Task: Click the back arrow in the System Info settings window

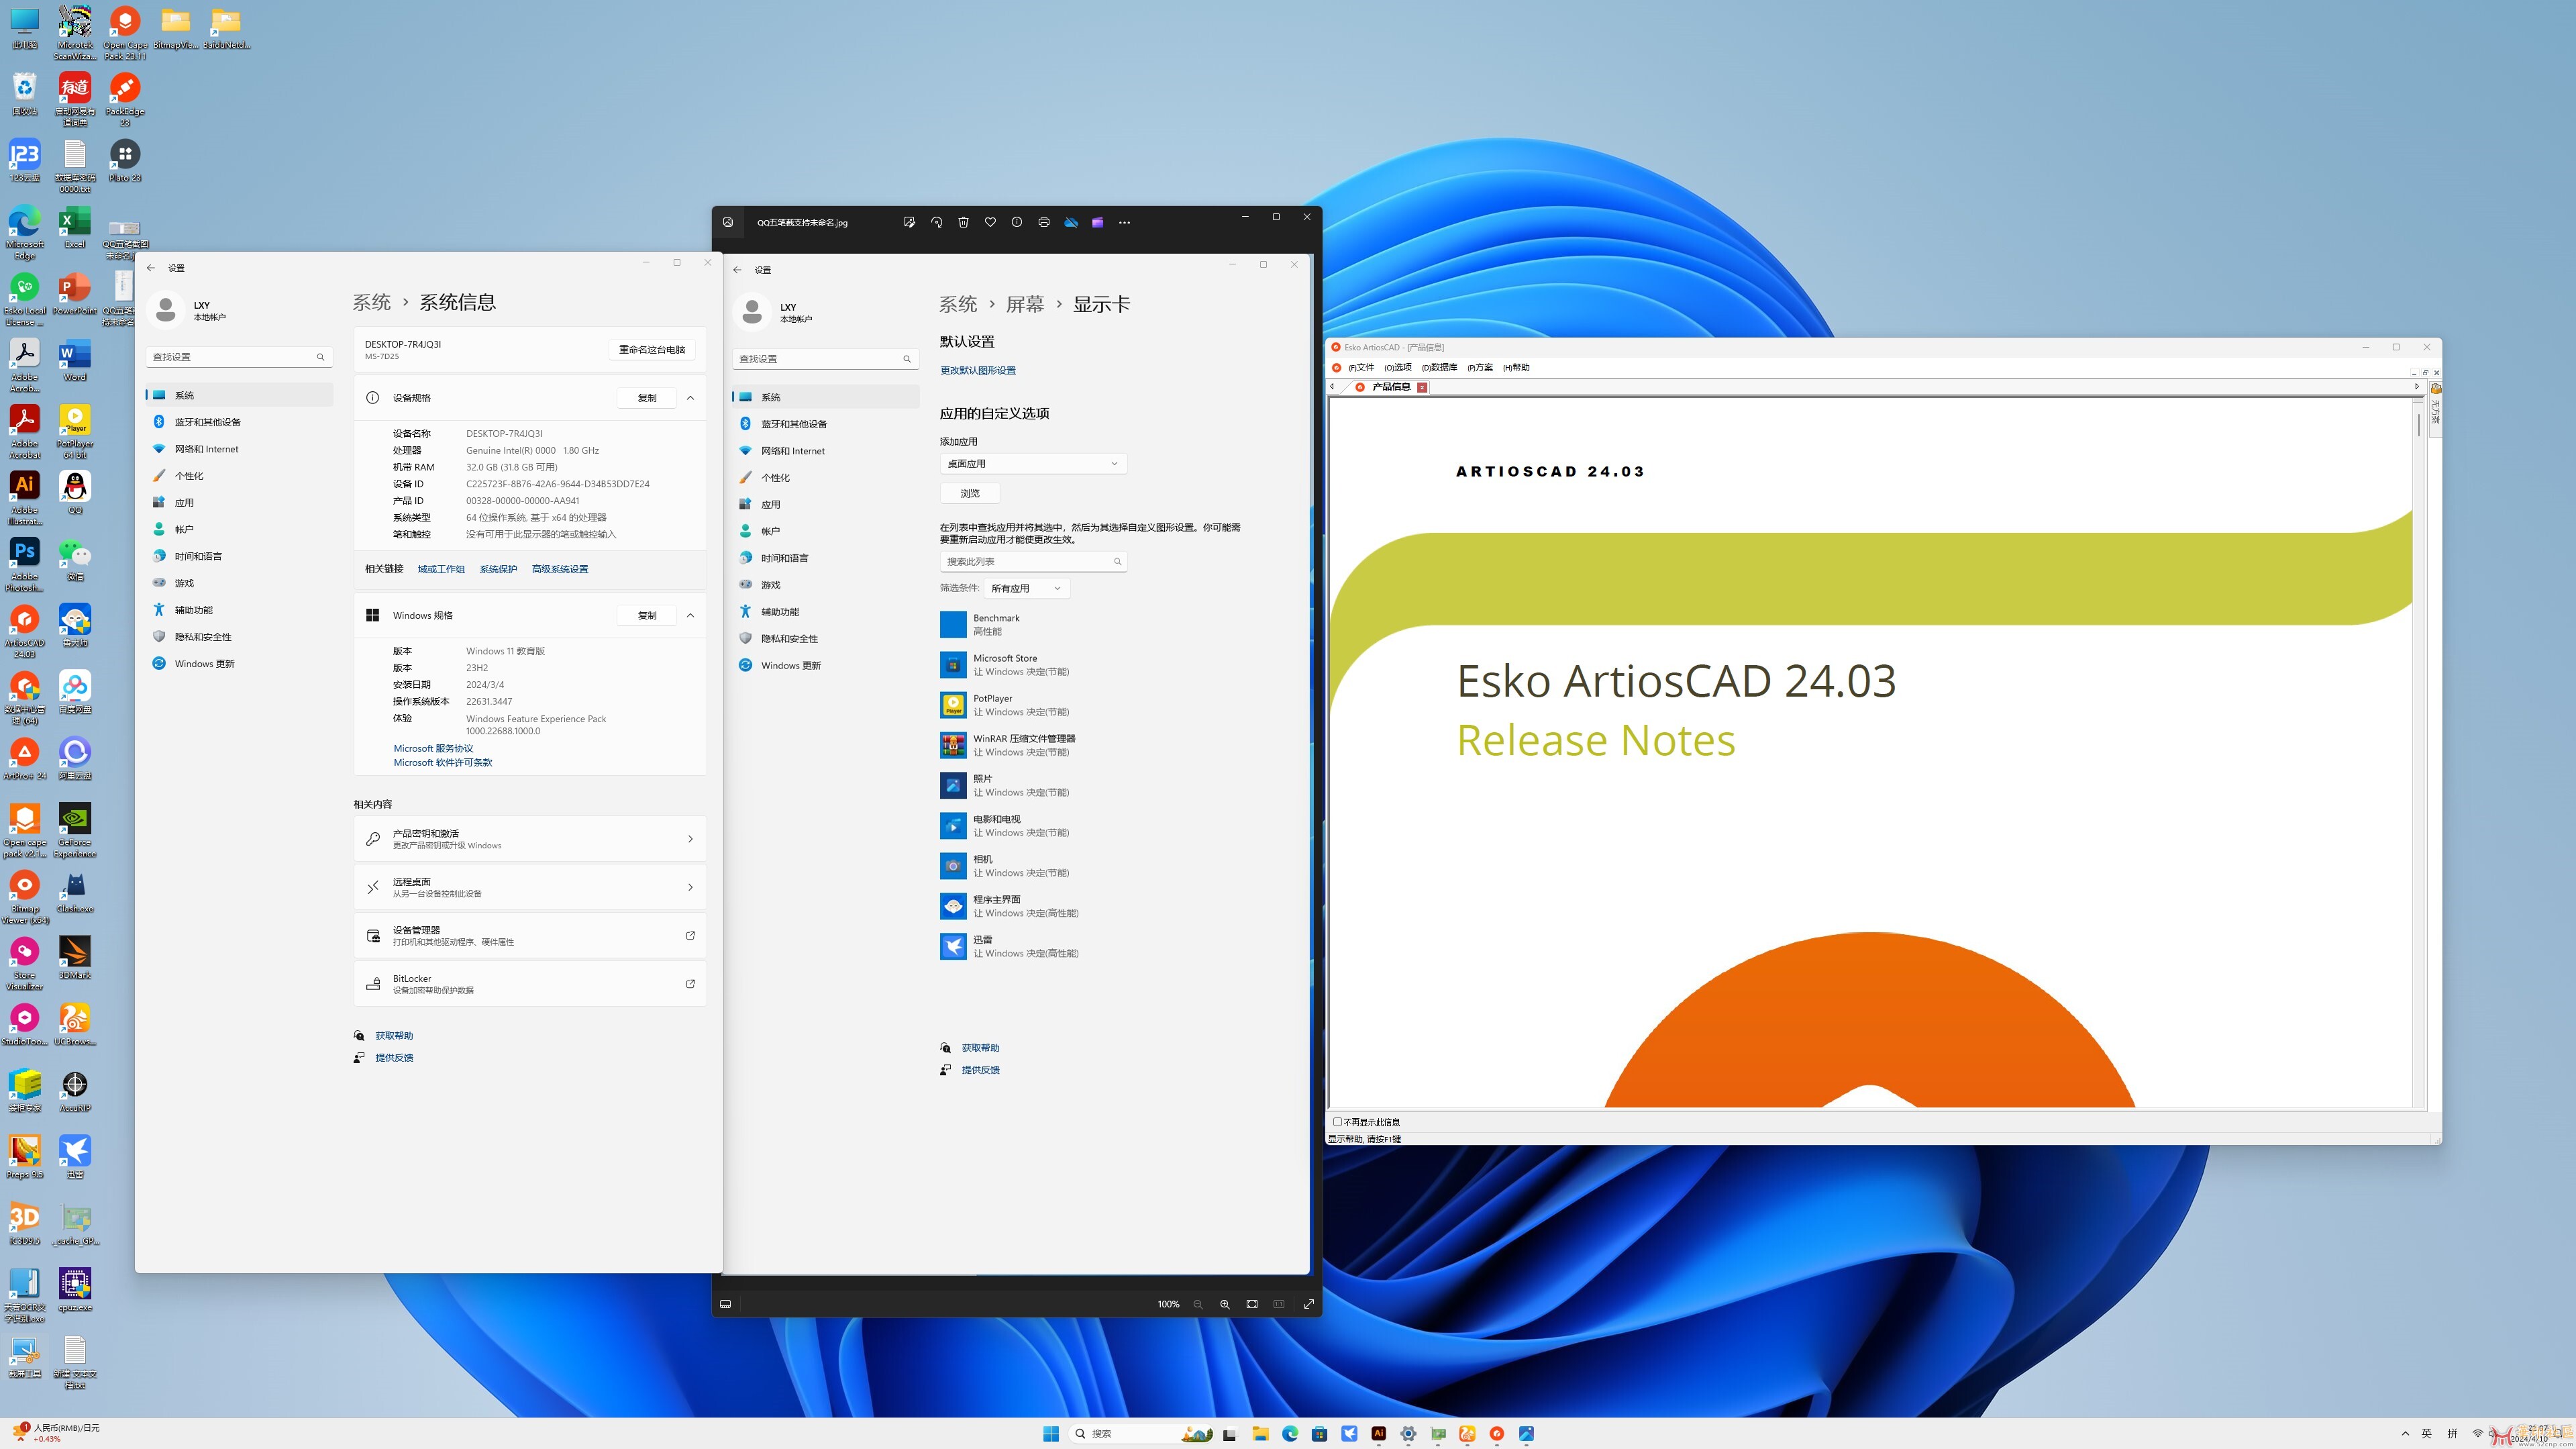Action: point(151,268)
